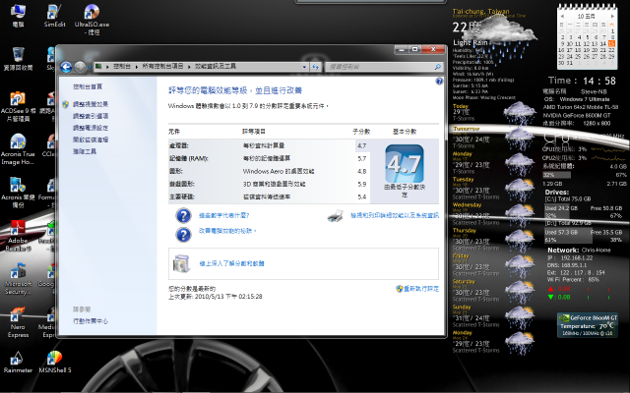
Task: Select the Windows Aero graphics row 4.8
Action: pyautogui.click(x=269, y=171)
